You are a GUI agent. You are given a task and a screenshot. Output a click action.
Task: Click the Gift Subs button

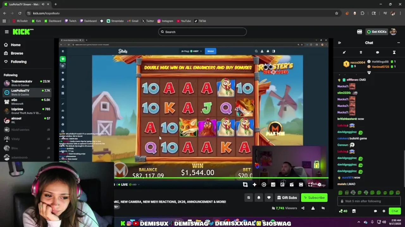[x=287, y=198]
